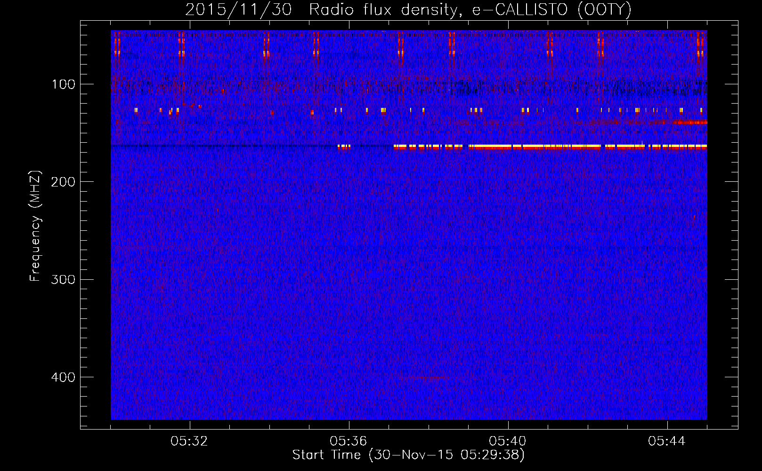This screenshot has width=762, height=471.
Task: Click the 05:36 time tick label
Action: click(349, 441)
